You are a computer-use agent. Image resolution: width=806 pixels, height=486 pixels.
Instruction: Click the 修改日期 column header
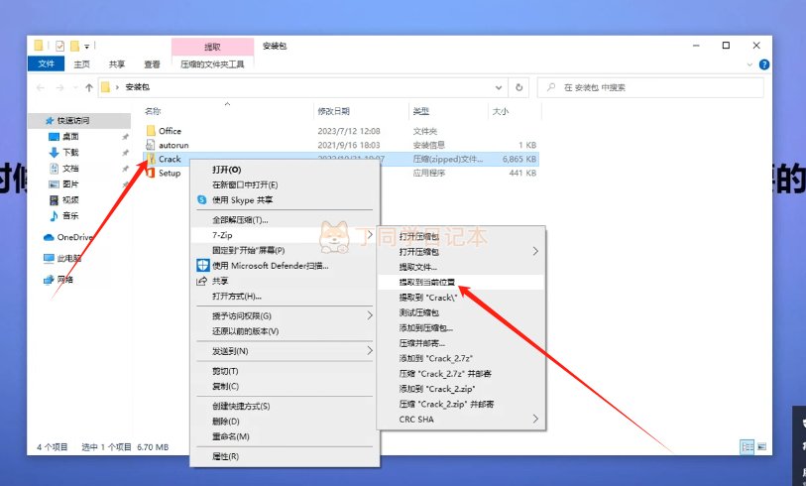tap(336, 111)
